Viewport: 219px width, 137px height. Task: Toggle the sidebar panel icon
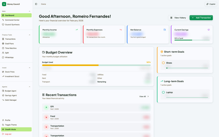pos(36,4)
